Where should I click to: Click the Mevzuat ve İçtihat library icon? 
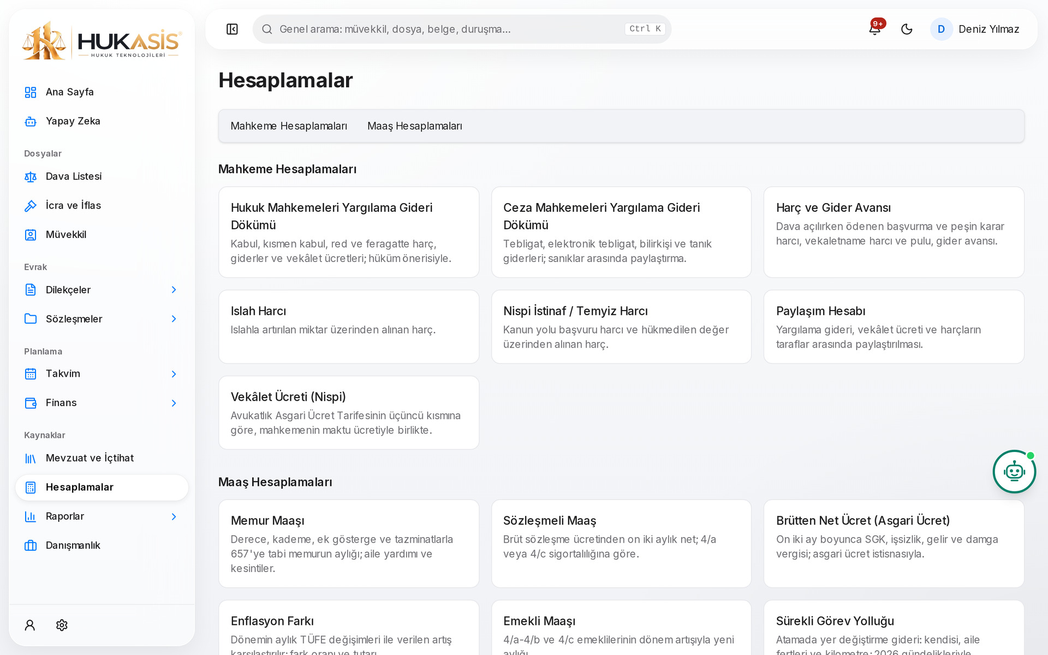click(x=31, y=458)
